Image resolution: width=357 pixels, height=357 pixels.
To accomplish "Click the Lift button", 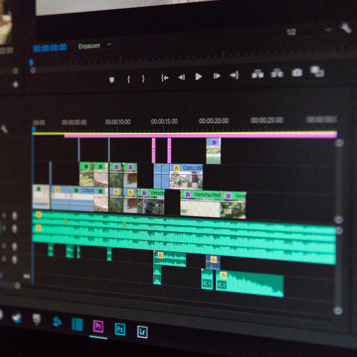I will (x=258, y=74).
